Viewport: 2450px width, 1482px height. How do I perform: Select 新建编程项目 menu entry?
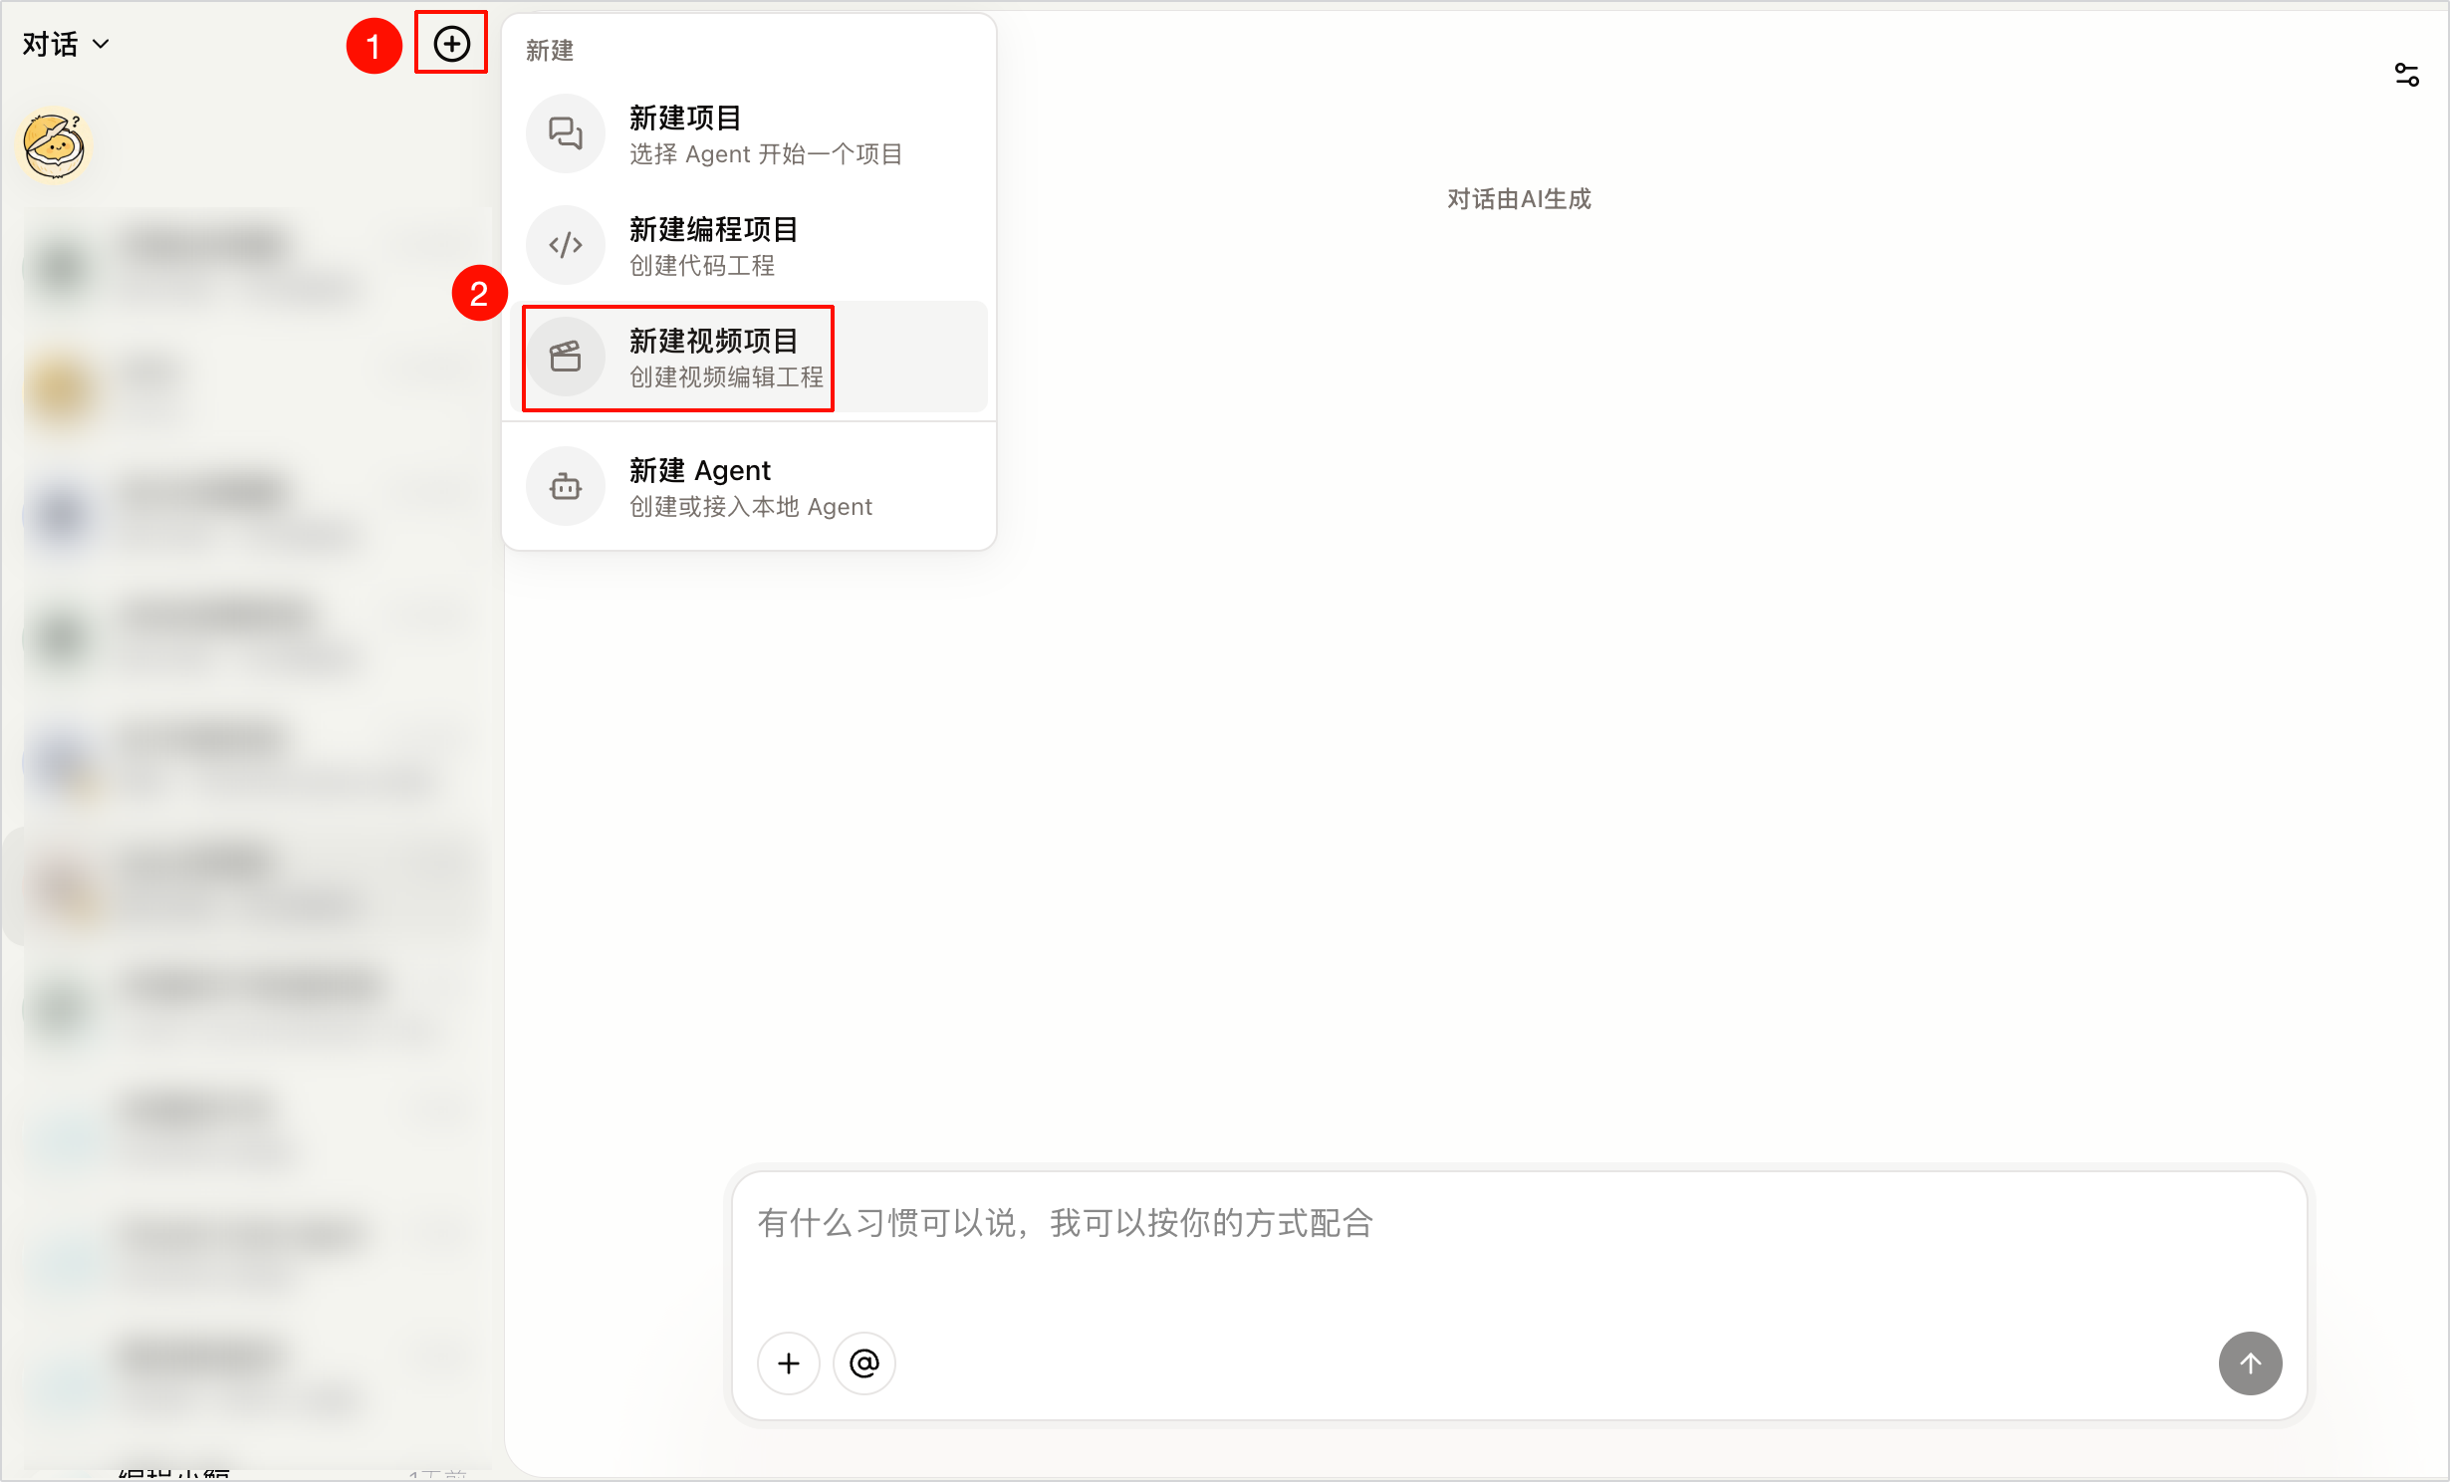(749, 245)
